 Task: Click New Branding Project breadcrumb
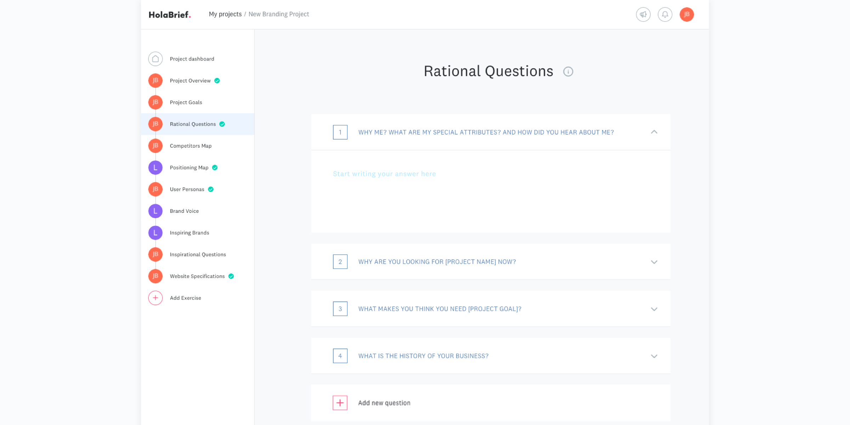pyautogui.click(x=279, y=14)
